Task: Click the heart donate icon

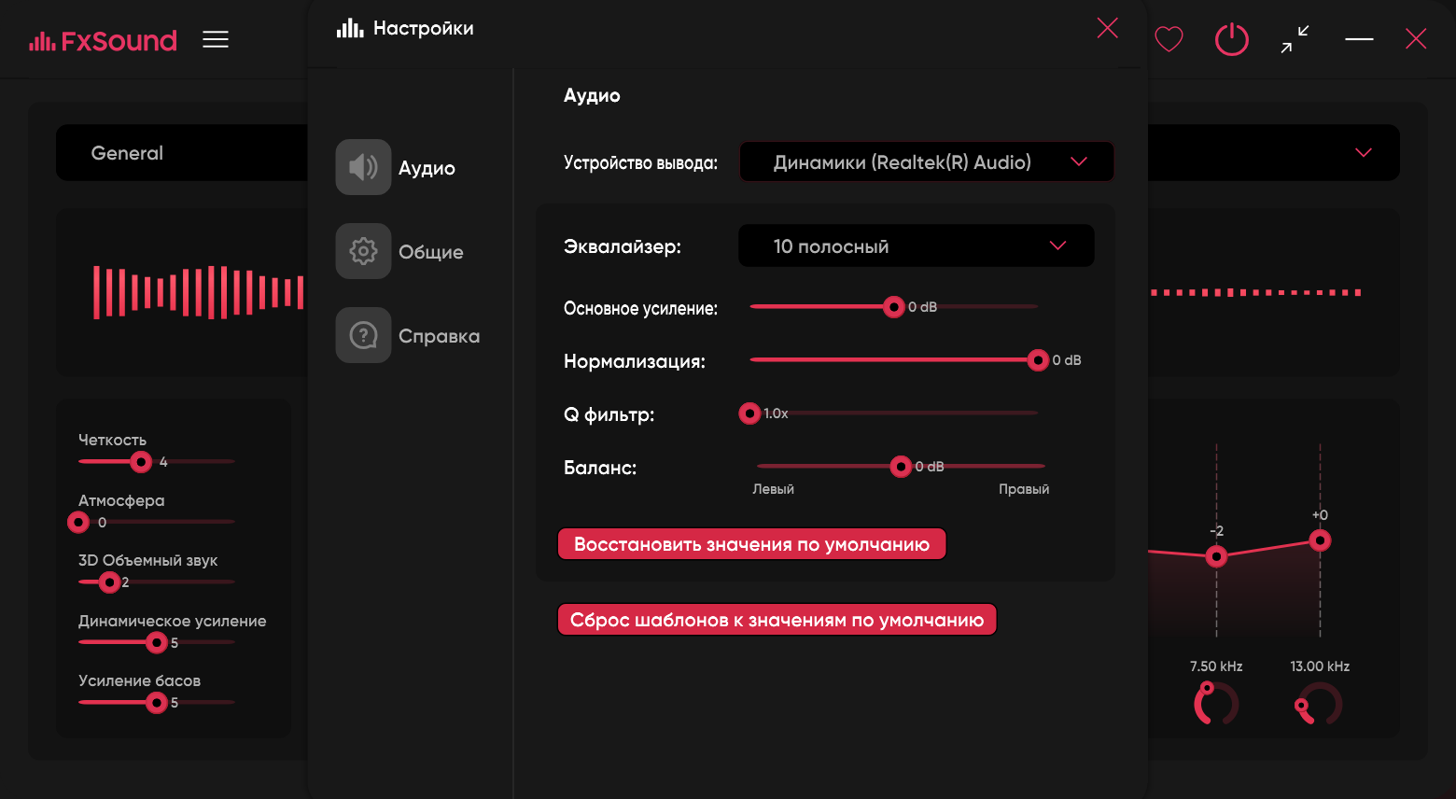Action: pos(1169,39)
